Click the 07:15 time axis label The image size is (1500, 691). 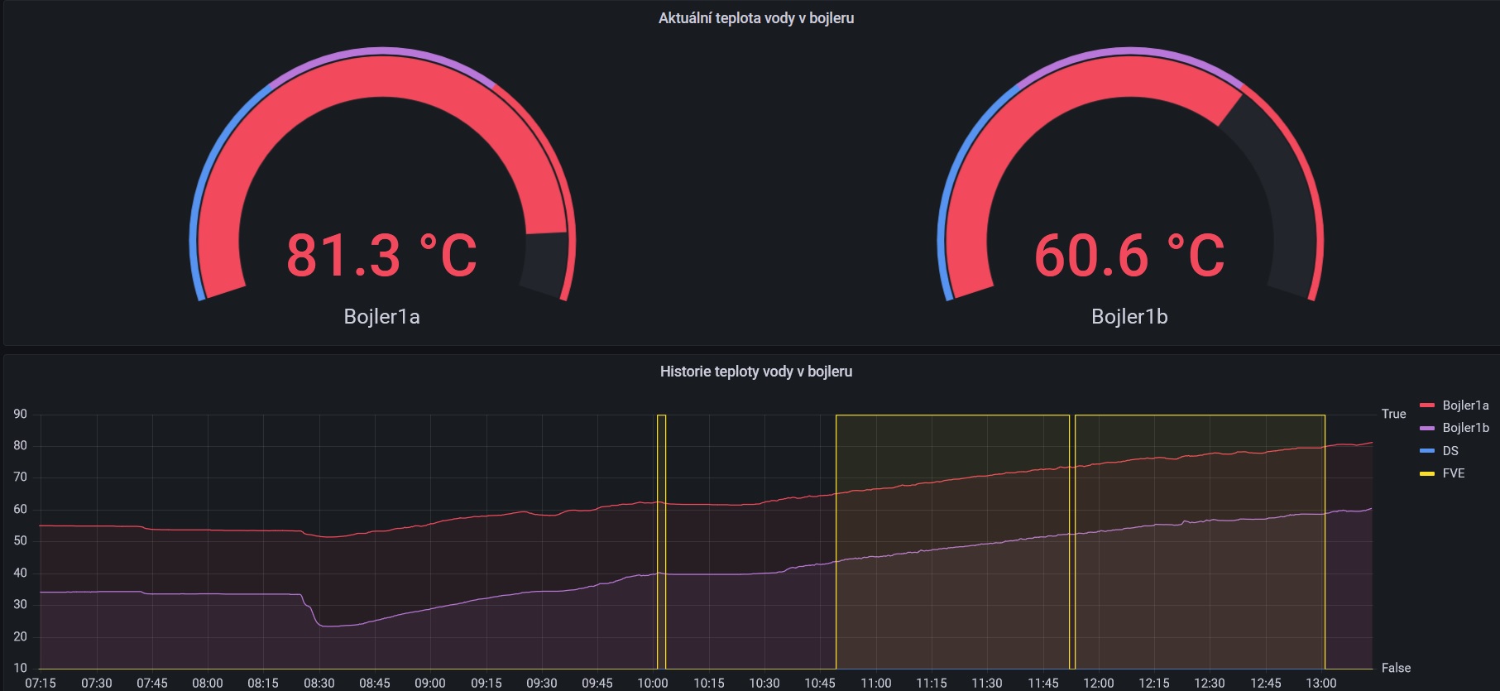coord(41,683)
